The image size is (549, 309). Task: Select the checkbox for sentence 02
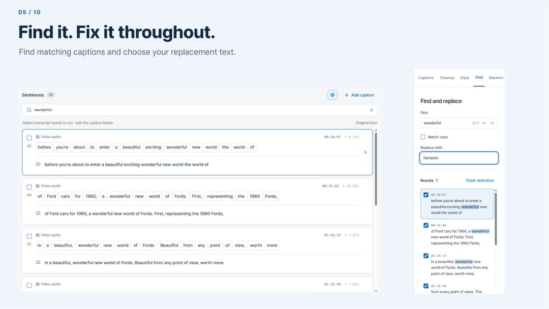(x=29, y=138)
